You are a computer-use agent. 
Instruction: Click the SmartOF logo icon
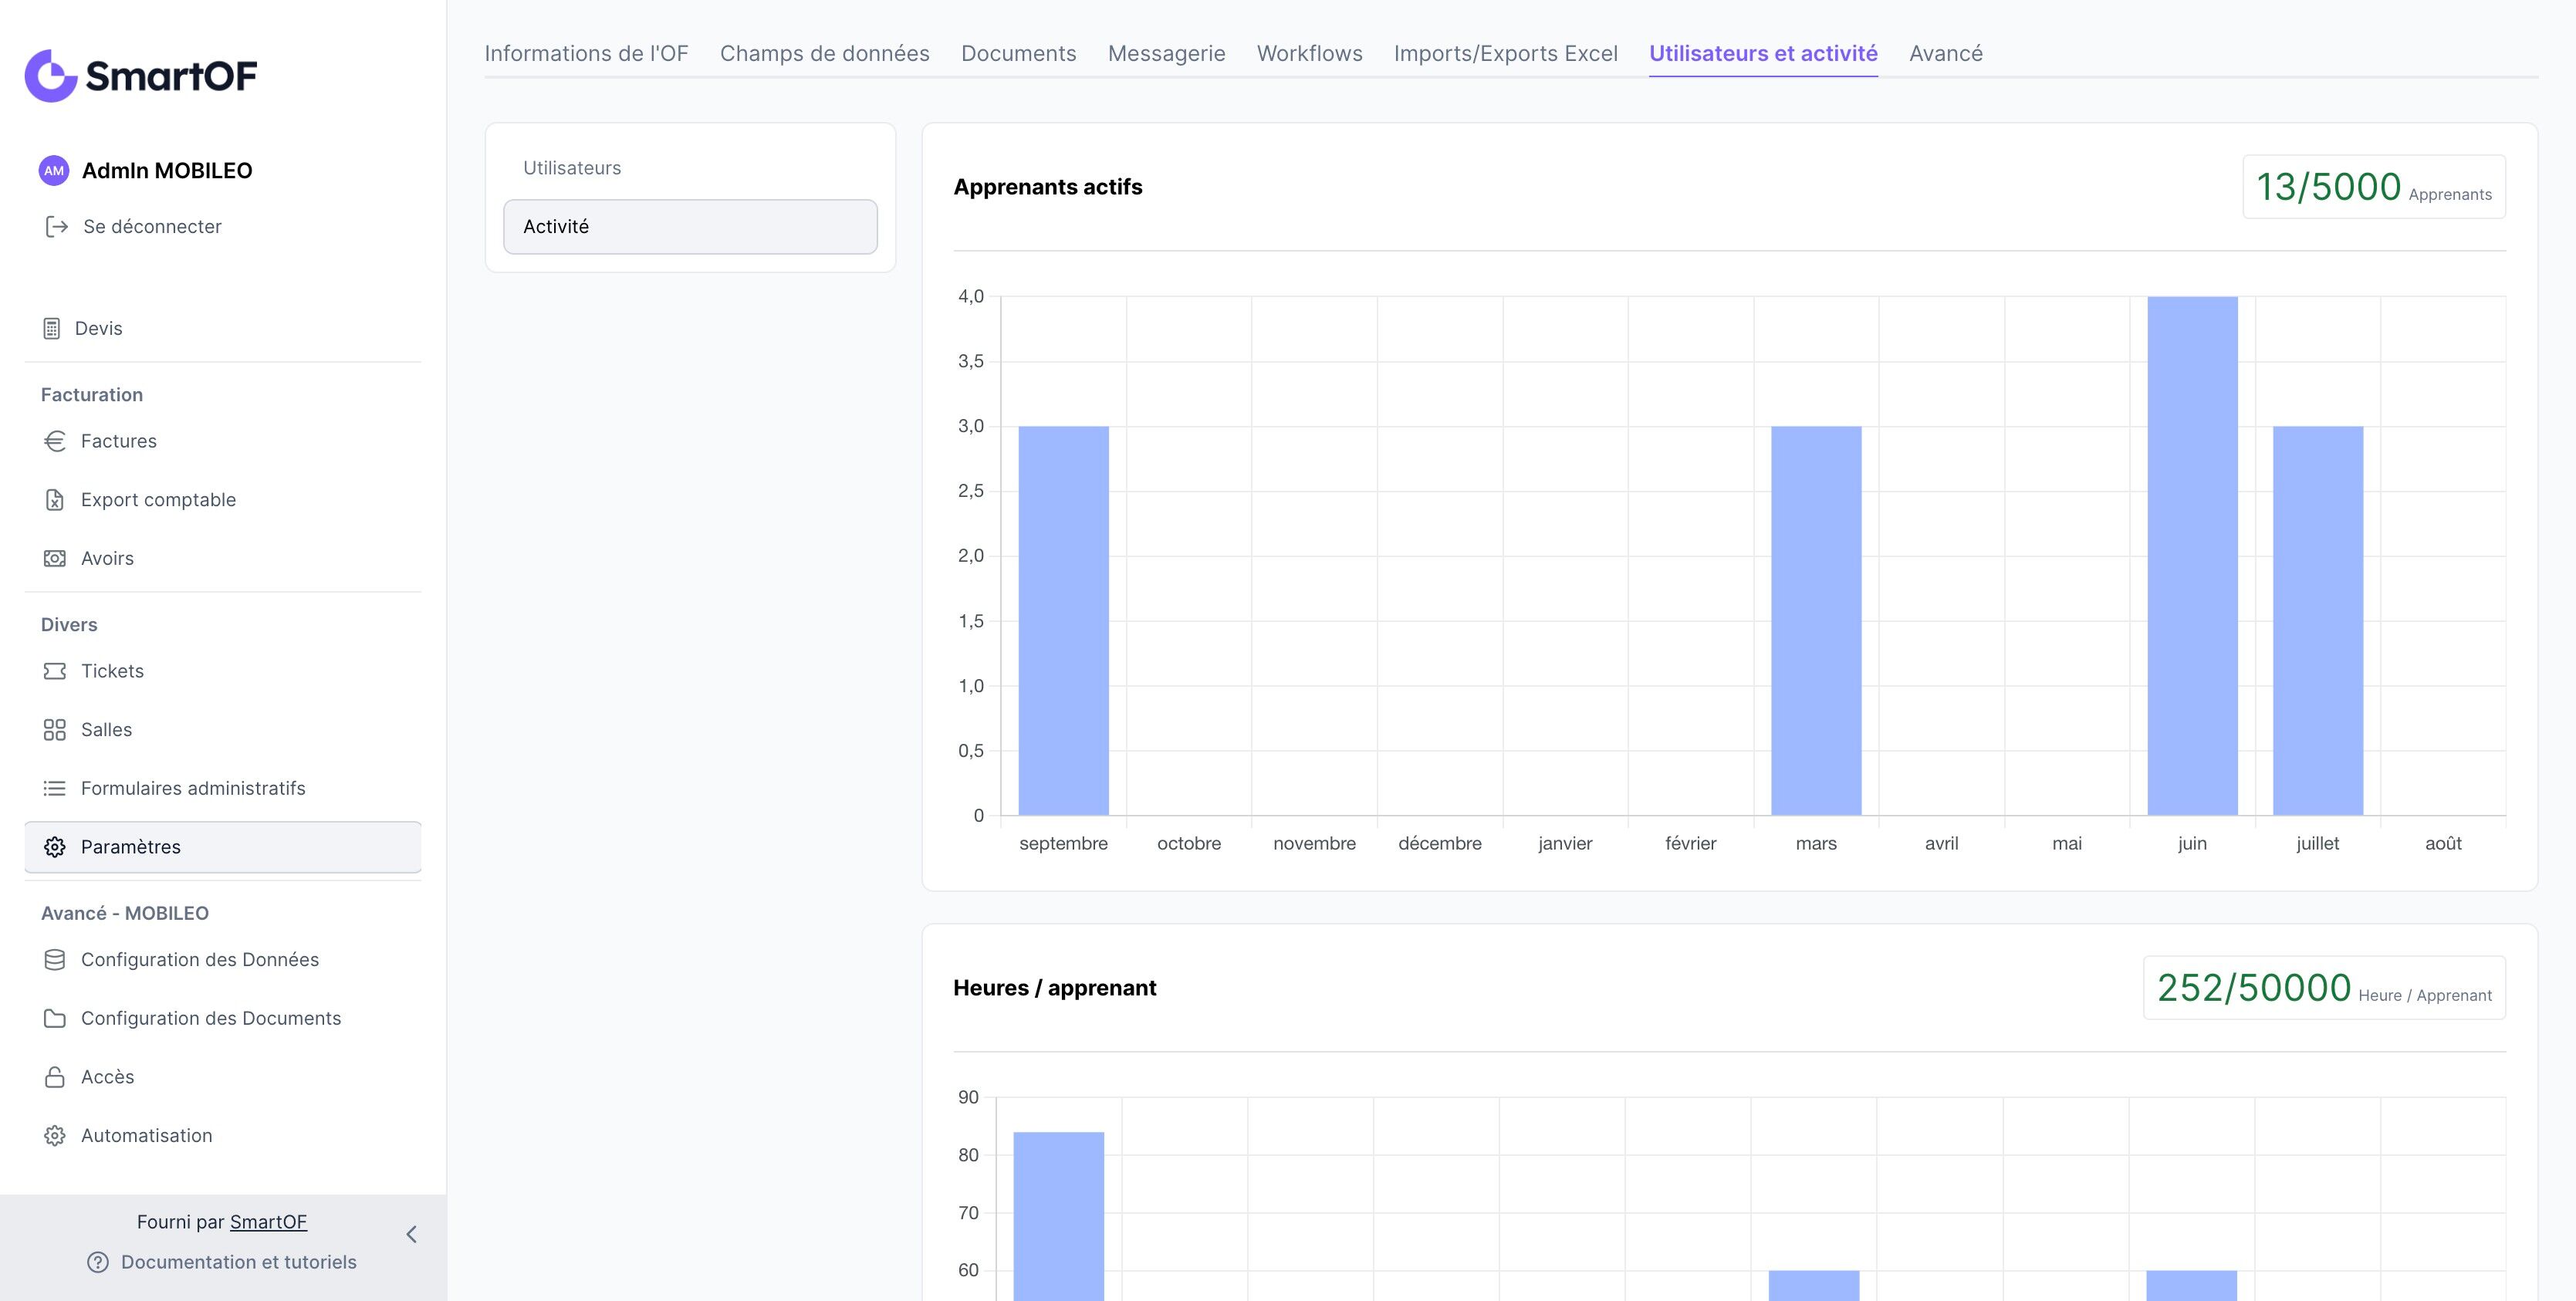click(x=50, y=76)
